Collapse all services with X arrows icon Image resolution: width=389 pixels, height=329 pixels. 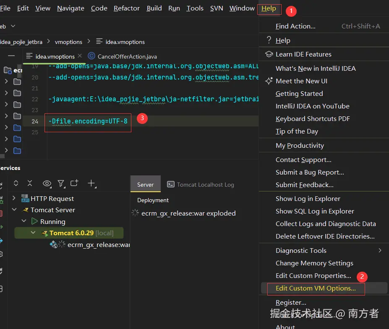30,183
